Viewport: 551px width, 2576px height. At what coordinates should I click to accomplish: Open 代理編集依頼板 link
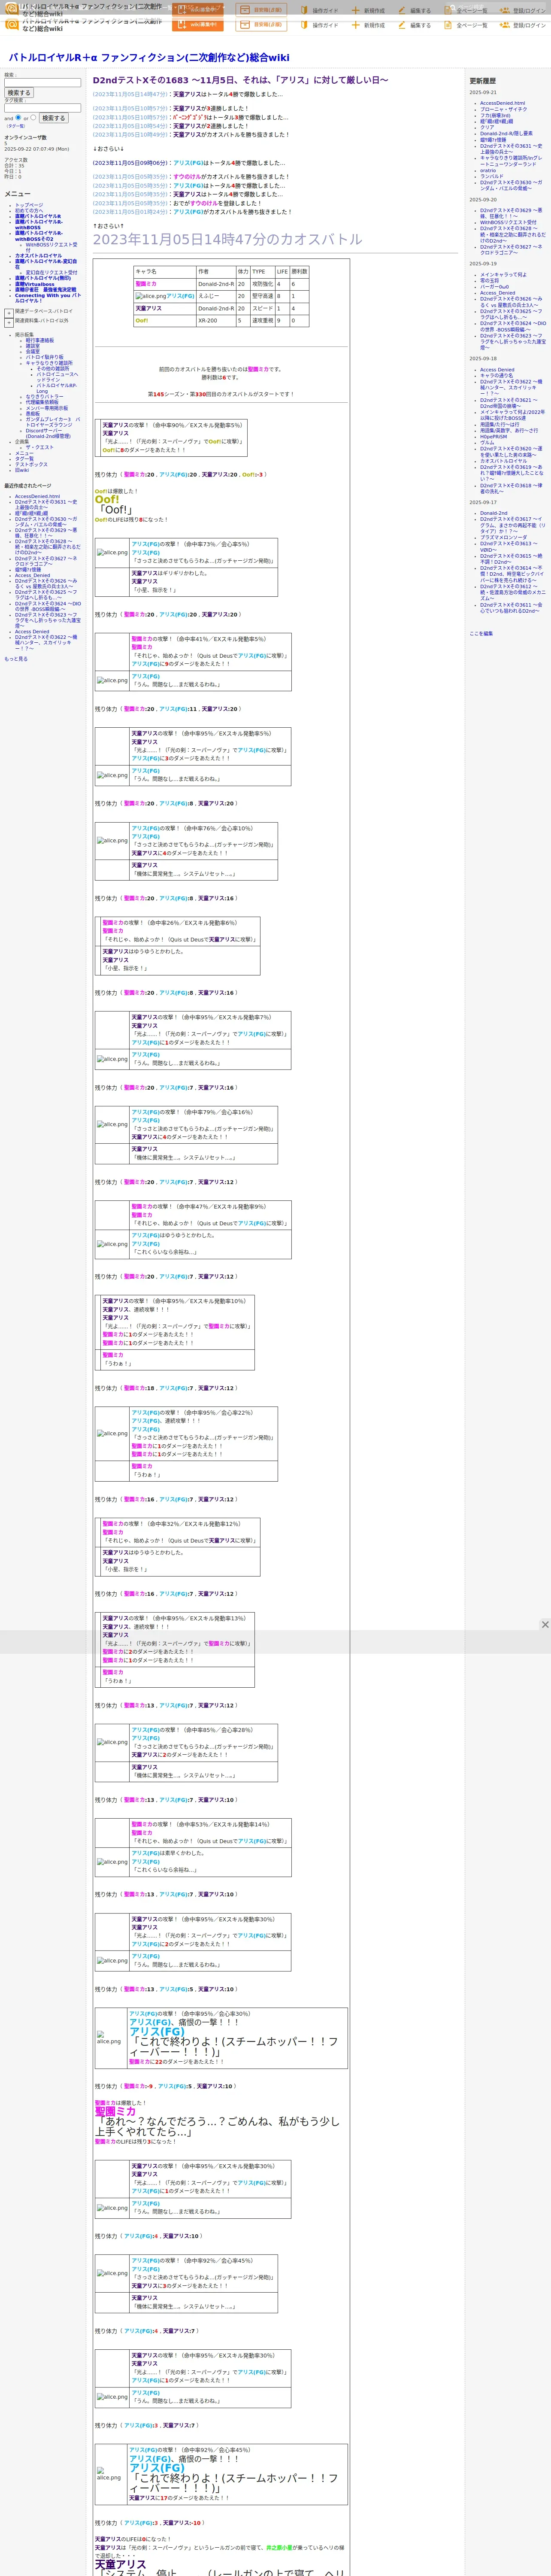pyautogui.click(x=42, y=403)
